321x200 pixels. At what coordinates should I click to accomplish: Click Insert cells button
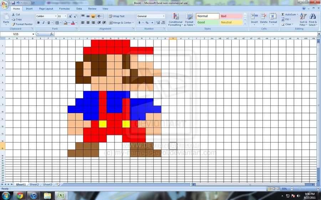(254, 20)
